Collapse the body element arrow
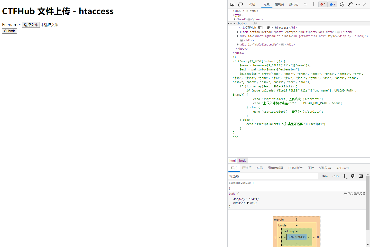Screen dimensions: 370x247 click(234, 23)
